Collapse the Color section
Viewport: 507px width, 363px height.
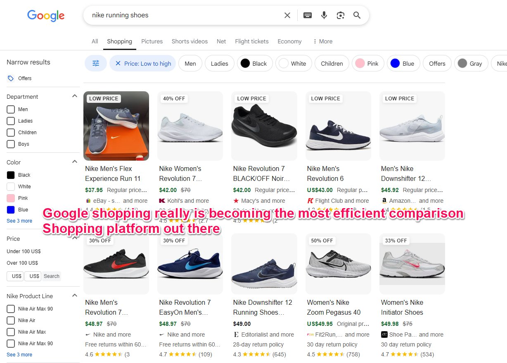(75, 162)
